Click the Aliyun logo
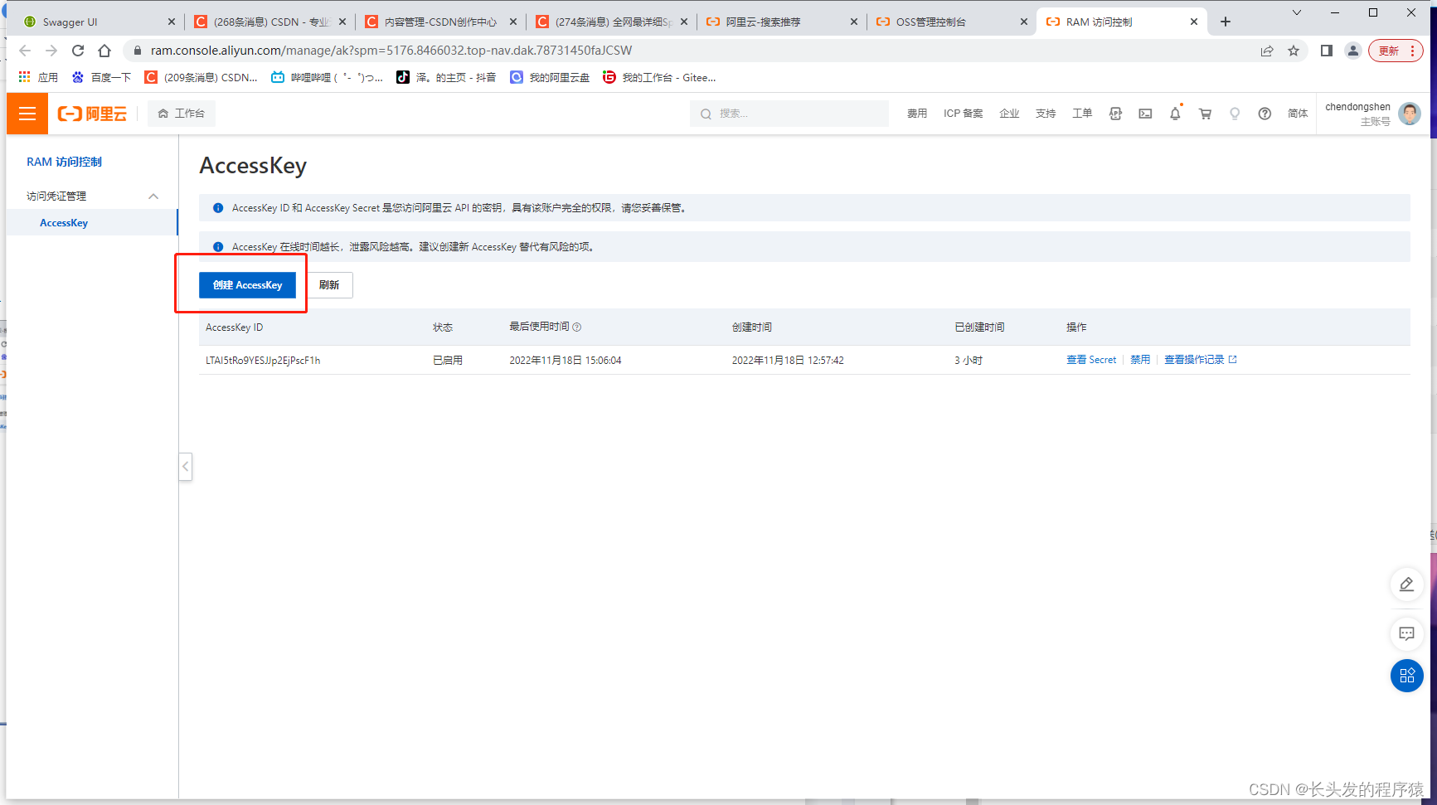This screenshot has width=1437, height=805. click(x=92, y=114)
